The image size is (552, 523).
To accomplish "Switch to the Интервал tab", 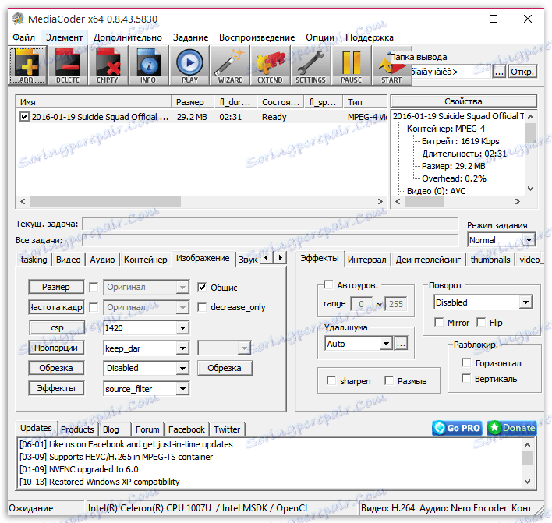I will pyautogui.click(x=366, y=260).
